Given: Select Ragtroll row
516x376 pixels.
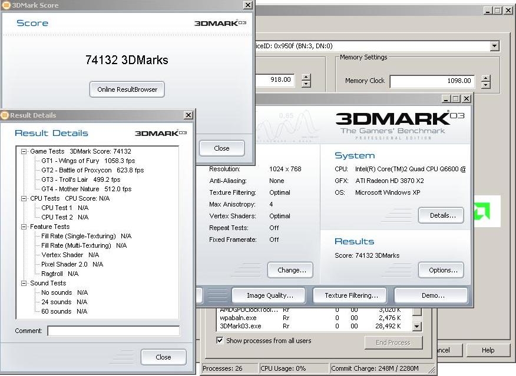Looking at the screenshot, I should [x=60, y=274].
